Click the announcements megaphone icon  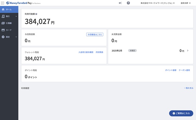[120, 3]
